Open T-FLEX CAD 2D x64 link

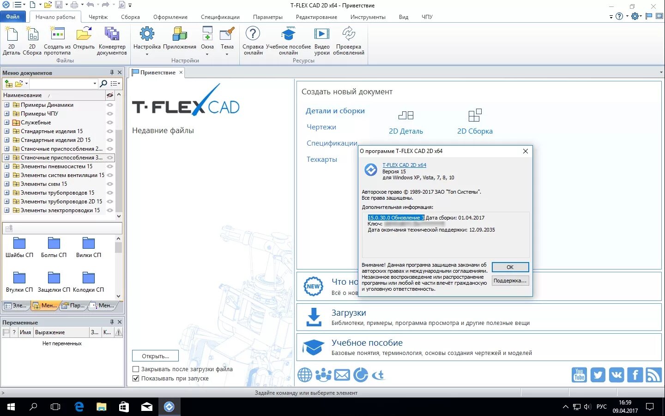pyautogui.click(x=404, y=165)
